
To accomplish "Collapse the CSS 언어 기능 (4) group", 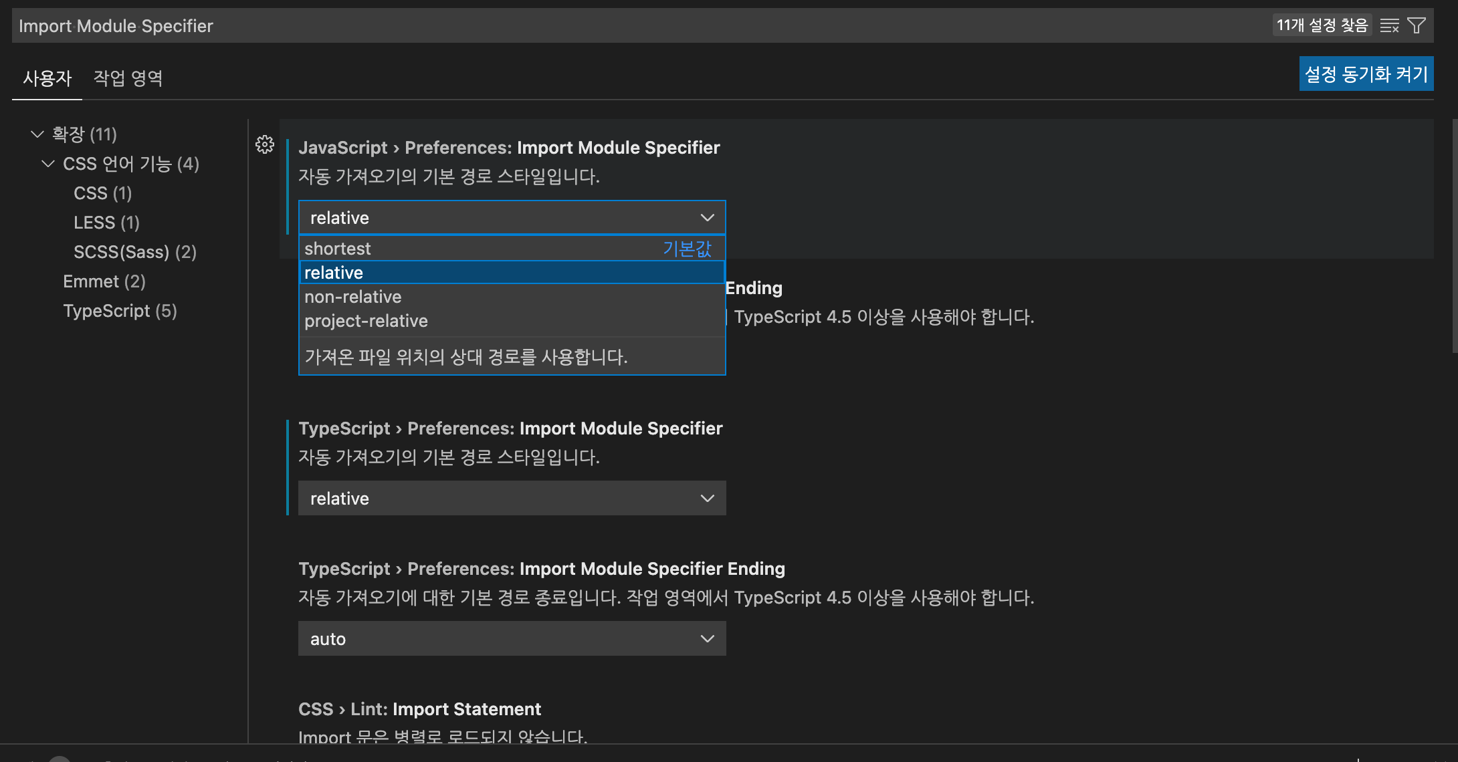I will click(x=48, y=164).
